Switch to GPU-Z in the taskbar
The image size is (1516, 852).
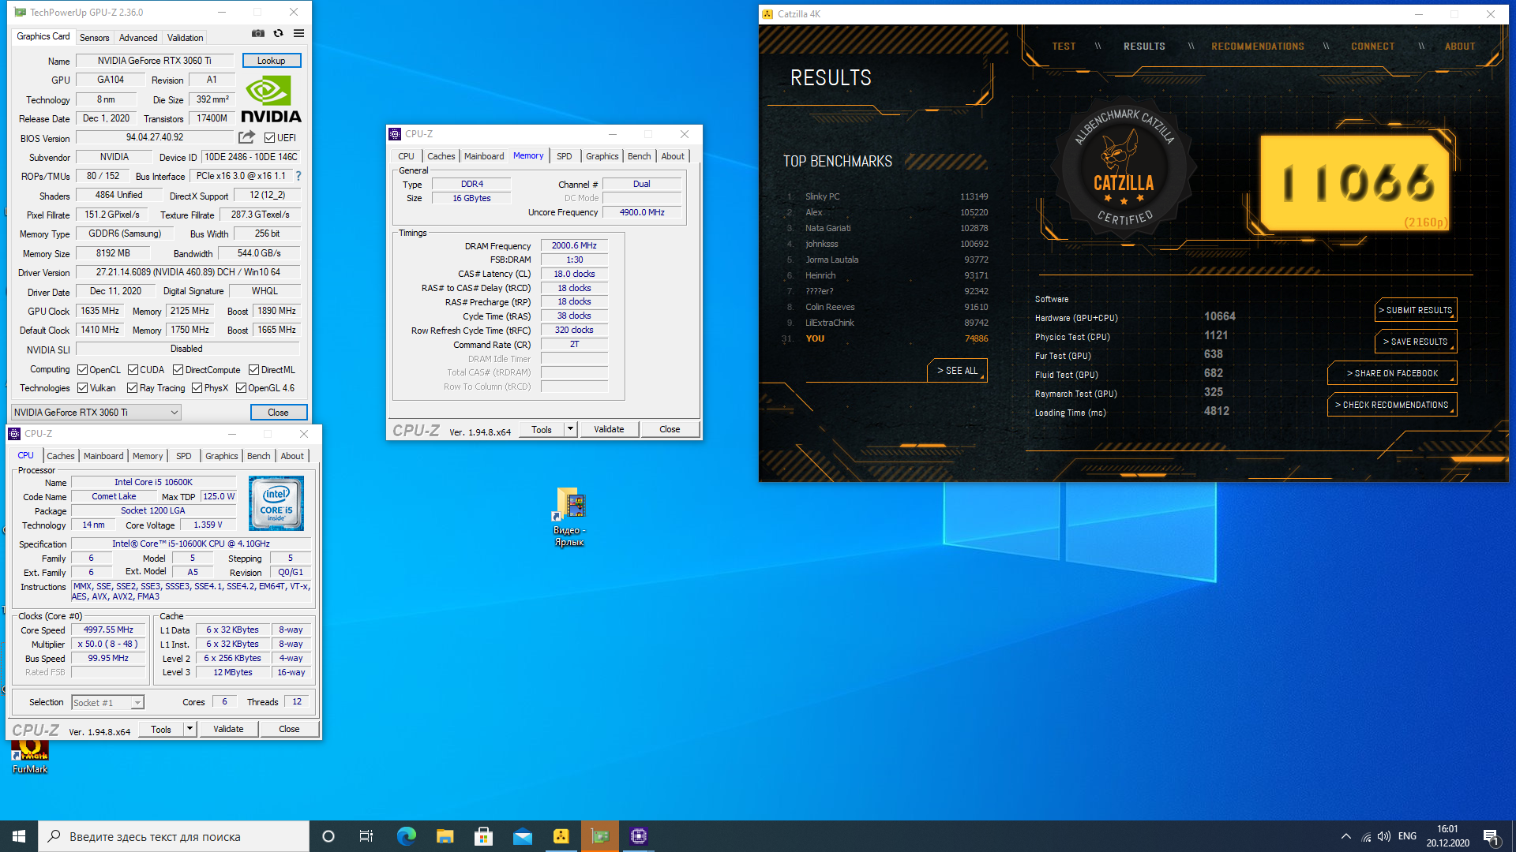[x=600, y=836]
